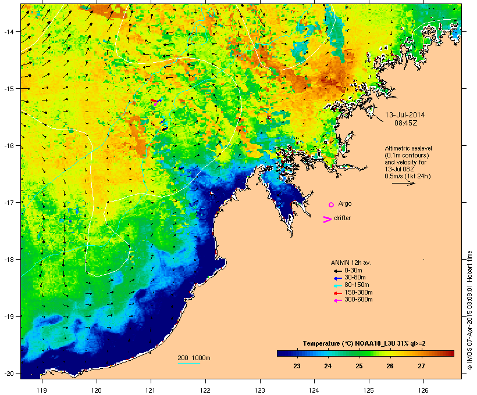Viewport: 477px width, 395px height.
Task: Click the green 25°C region of colorbar
Action: click(359, 353)
